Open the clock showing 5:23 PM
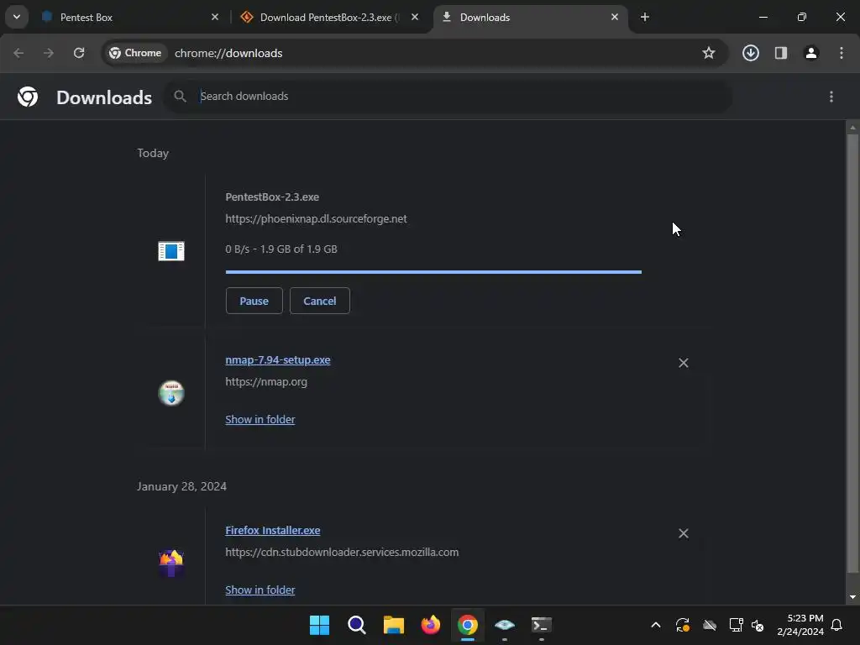 click(x=800, y=625)
